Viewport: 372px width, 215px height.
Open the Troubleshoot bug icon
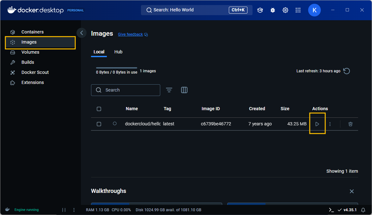point(272,10)
